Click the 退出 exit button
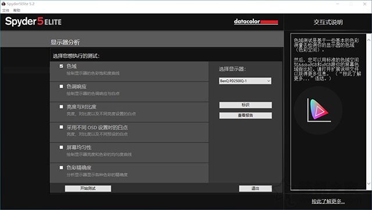 tap(256, 189)
